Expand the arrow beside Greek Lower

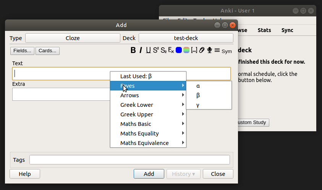point(183,105)
